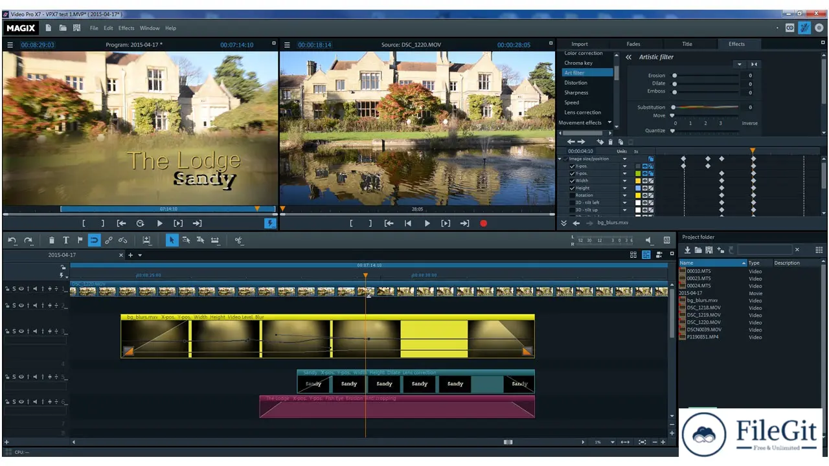Image resolution: width=829 pixels, height=466 pixels.
Task: Start recording with red record button
Action: pos(483,223)
